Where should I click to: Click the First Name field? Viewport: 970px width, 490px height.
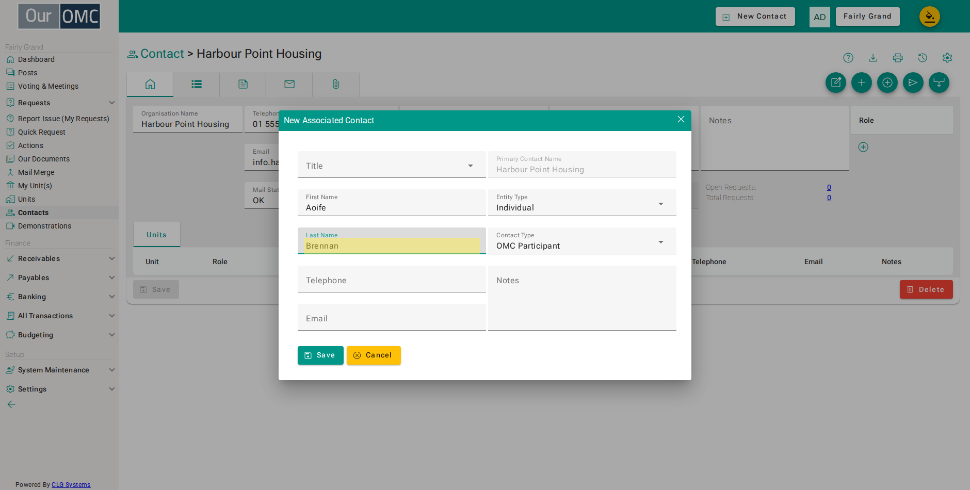coord(392,203)
